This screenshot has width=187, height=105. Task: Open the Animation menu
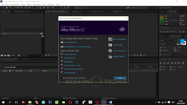tap(37, 4)
